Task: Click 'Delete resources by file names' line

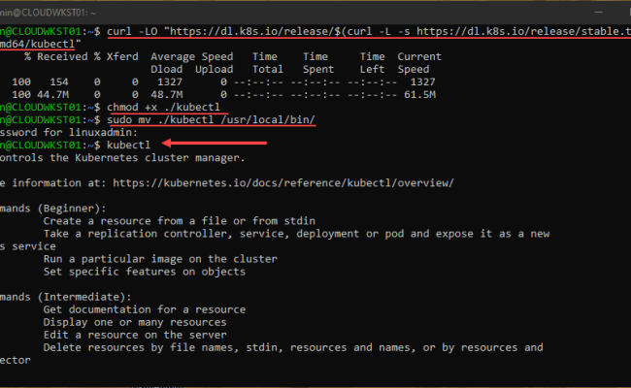Action: tap(293, 347)
